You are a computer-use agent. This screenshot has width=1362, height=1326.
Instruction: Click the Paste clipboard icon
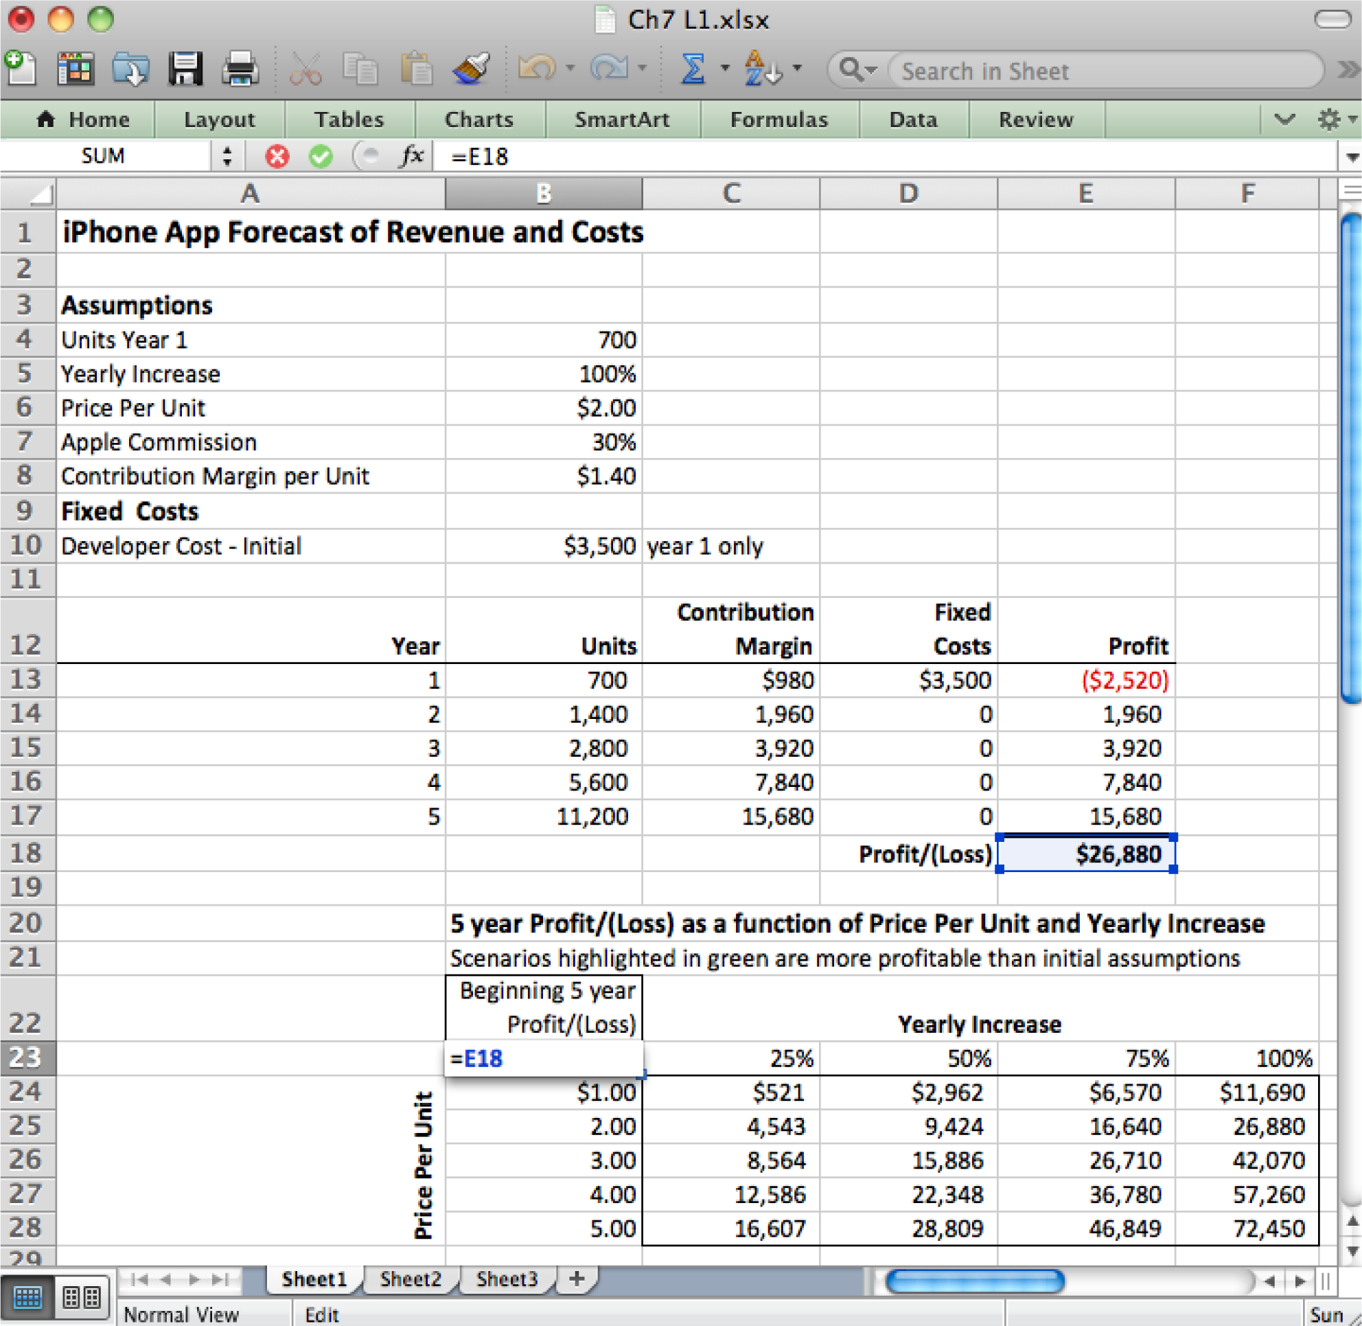click(x=417, y=69)
